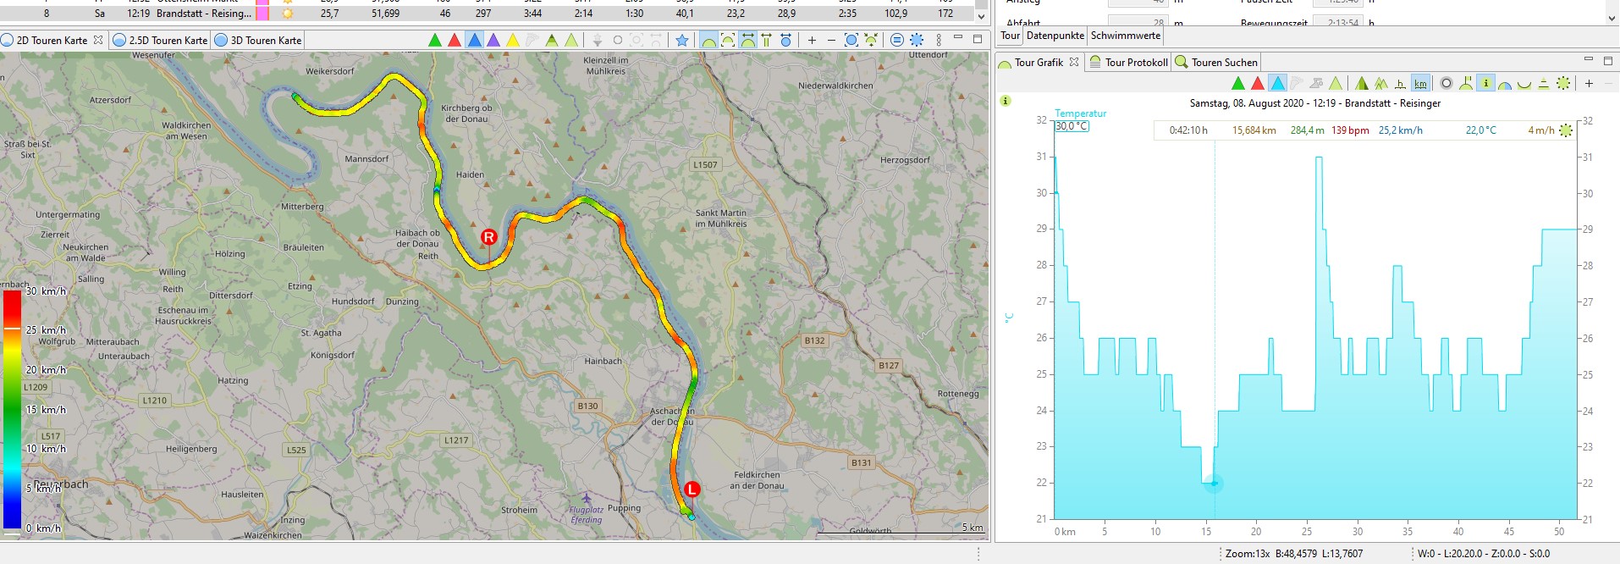Close the Tour Grafik tab
Viewport: 1620px width, 564px height.
(x=1074, y=62)
